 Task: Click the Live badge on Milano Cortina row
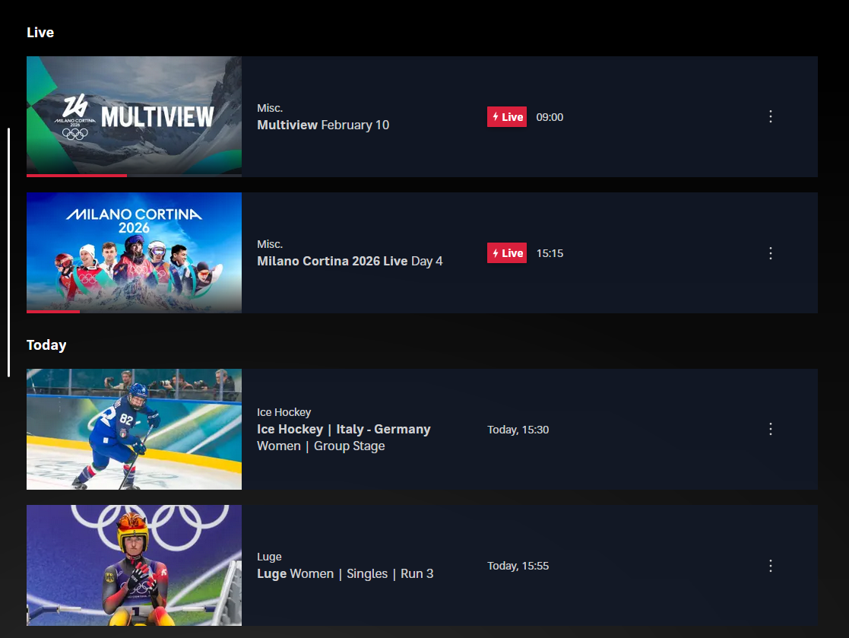click(x=507, y=253)
